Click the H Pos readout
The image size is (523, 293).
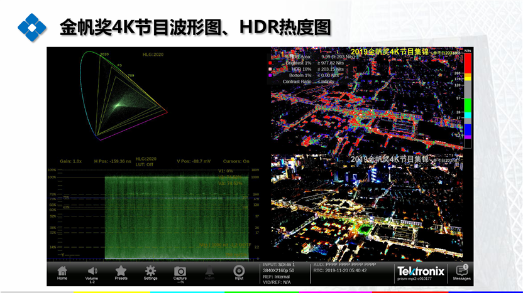tap(111, 161)
